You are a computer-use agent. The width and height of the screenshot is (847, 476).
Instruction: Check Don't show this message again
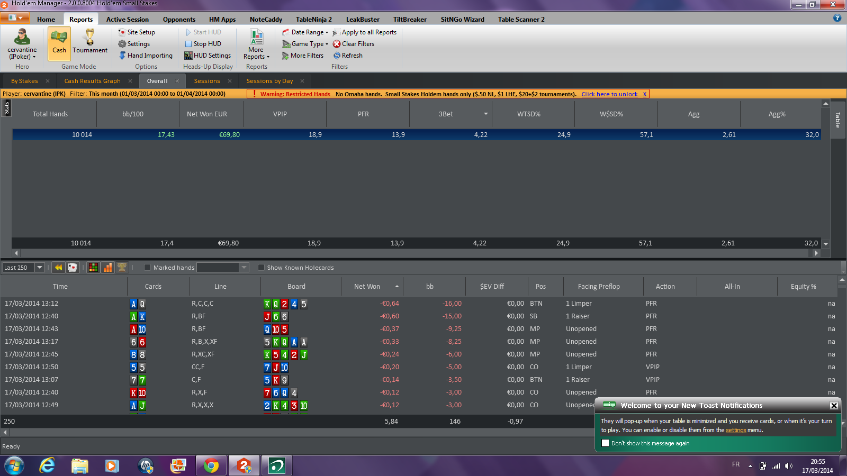point(606,443)
